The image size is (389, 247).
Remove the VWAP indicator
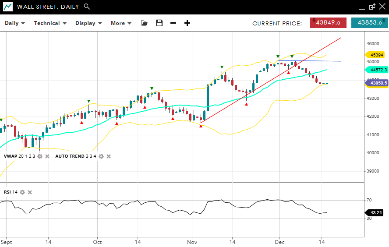[47, 156]
